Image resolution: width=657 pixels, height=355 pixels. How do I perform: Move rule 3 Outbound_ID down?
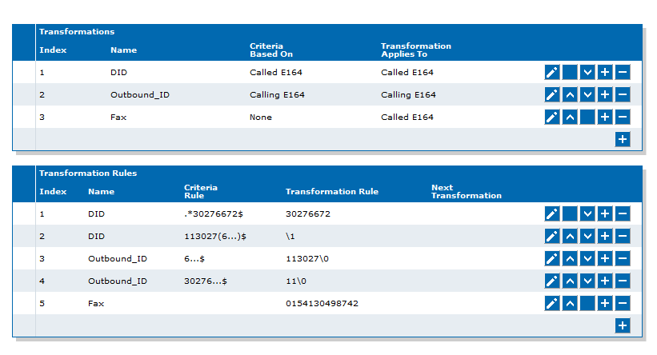(587, 258)
